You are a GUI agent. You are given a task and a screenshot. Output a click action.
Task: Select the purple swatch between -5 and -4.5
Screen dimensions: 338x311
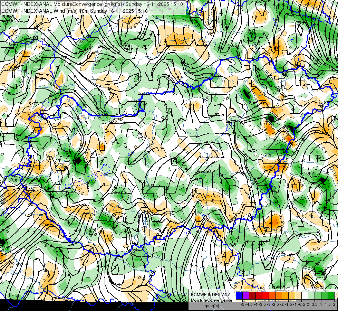(246, 296)
